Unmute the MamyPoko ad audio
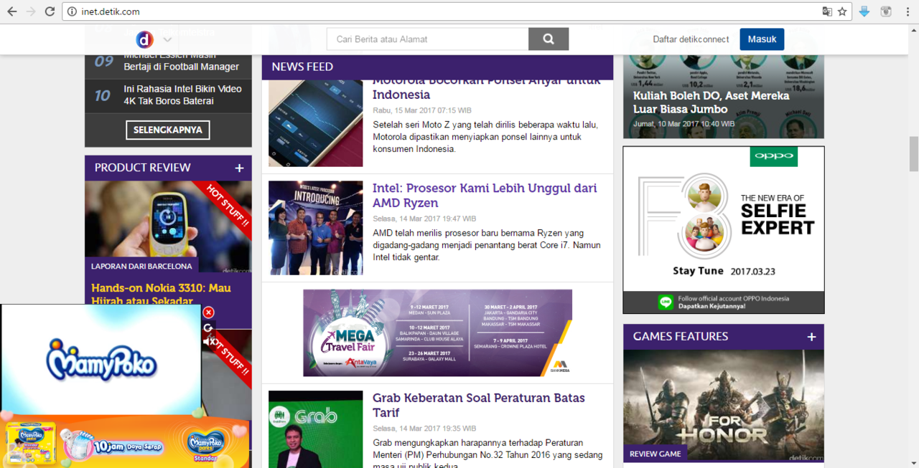This screenshot has width=919, height=468. (208, 343)
